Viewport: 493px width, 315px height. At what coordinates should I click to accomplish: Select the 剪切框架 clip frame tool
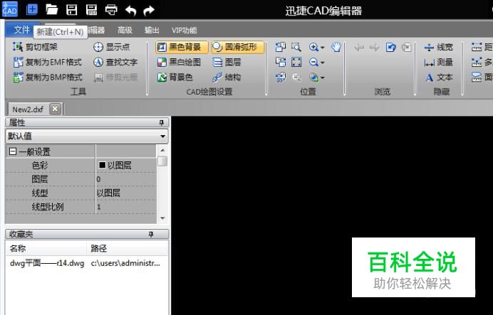[35, 47]
